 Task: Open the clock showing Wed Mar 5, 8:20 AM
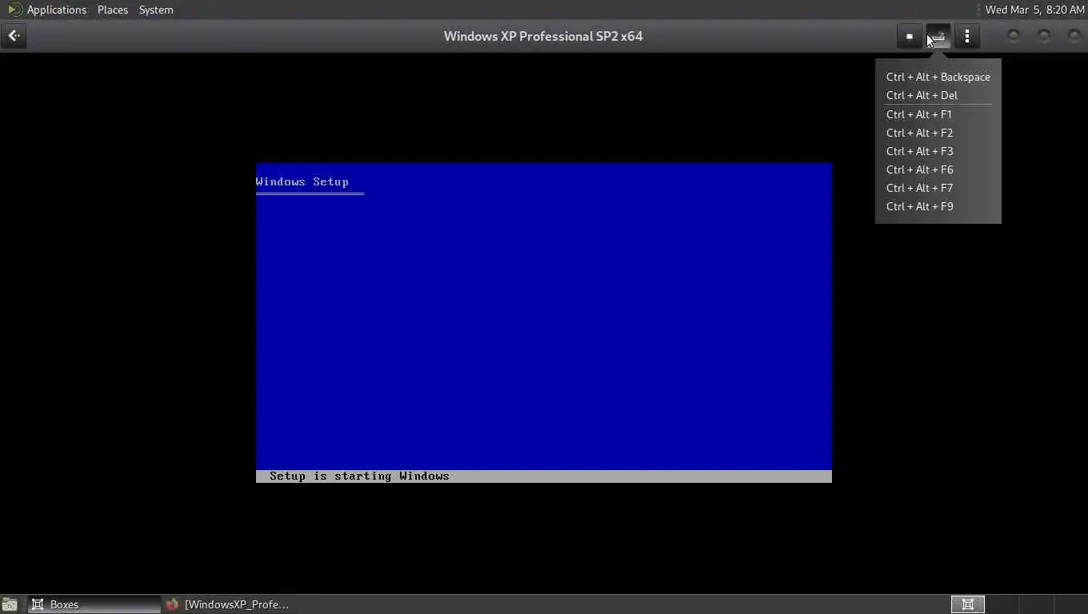click(1035, 10)
